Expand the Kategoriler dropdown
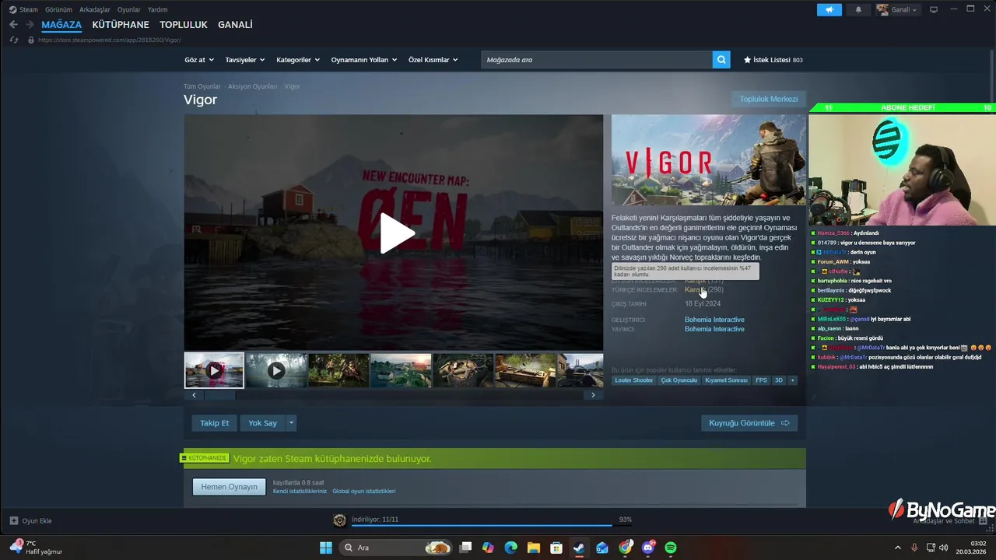The width and height of the screenshot is (996, 560). [x=298, y=60]
